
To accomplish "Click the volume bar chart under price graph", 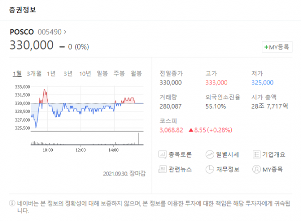I will click(87, 139).
